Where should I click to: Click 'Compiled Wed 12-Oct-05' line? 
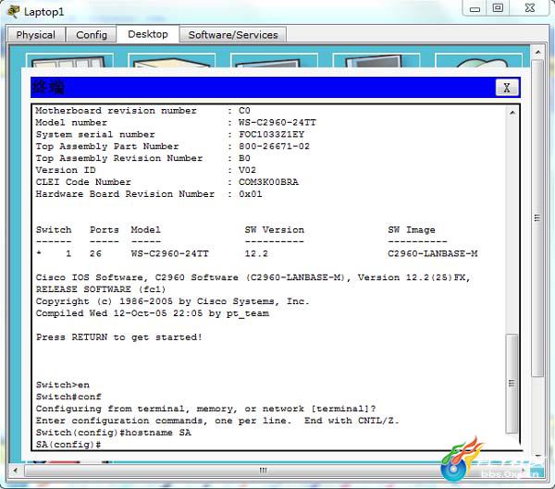tap(153, 313)
